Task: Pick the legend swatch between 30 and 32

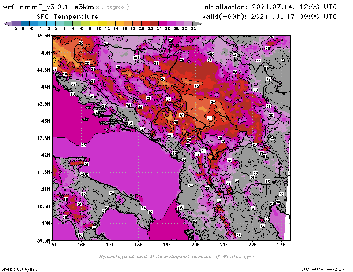Action: (x=189, y=23)
